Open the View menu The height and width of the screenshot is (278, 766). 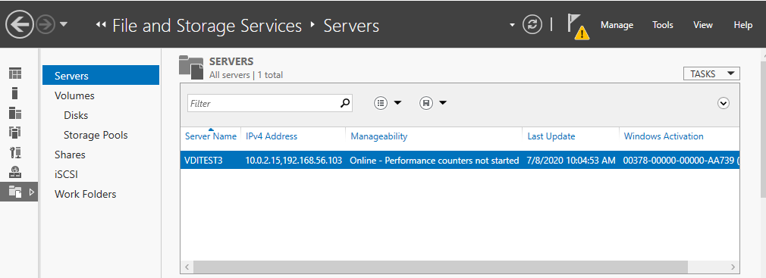(702, 25)
